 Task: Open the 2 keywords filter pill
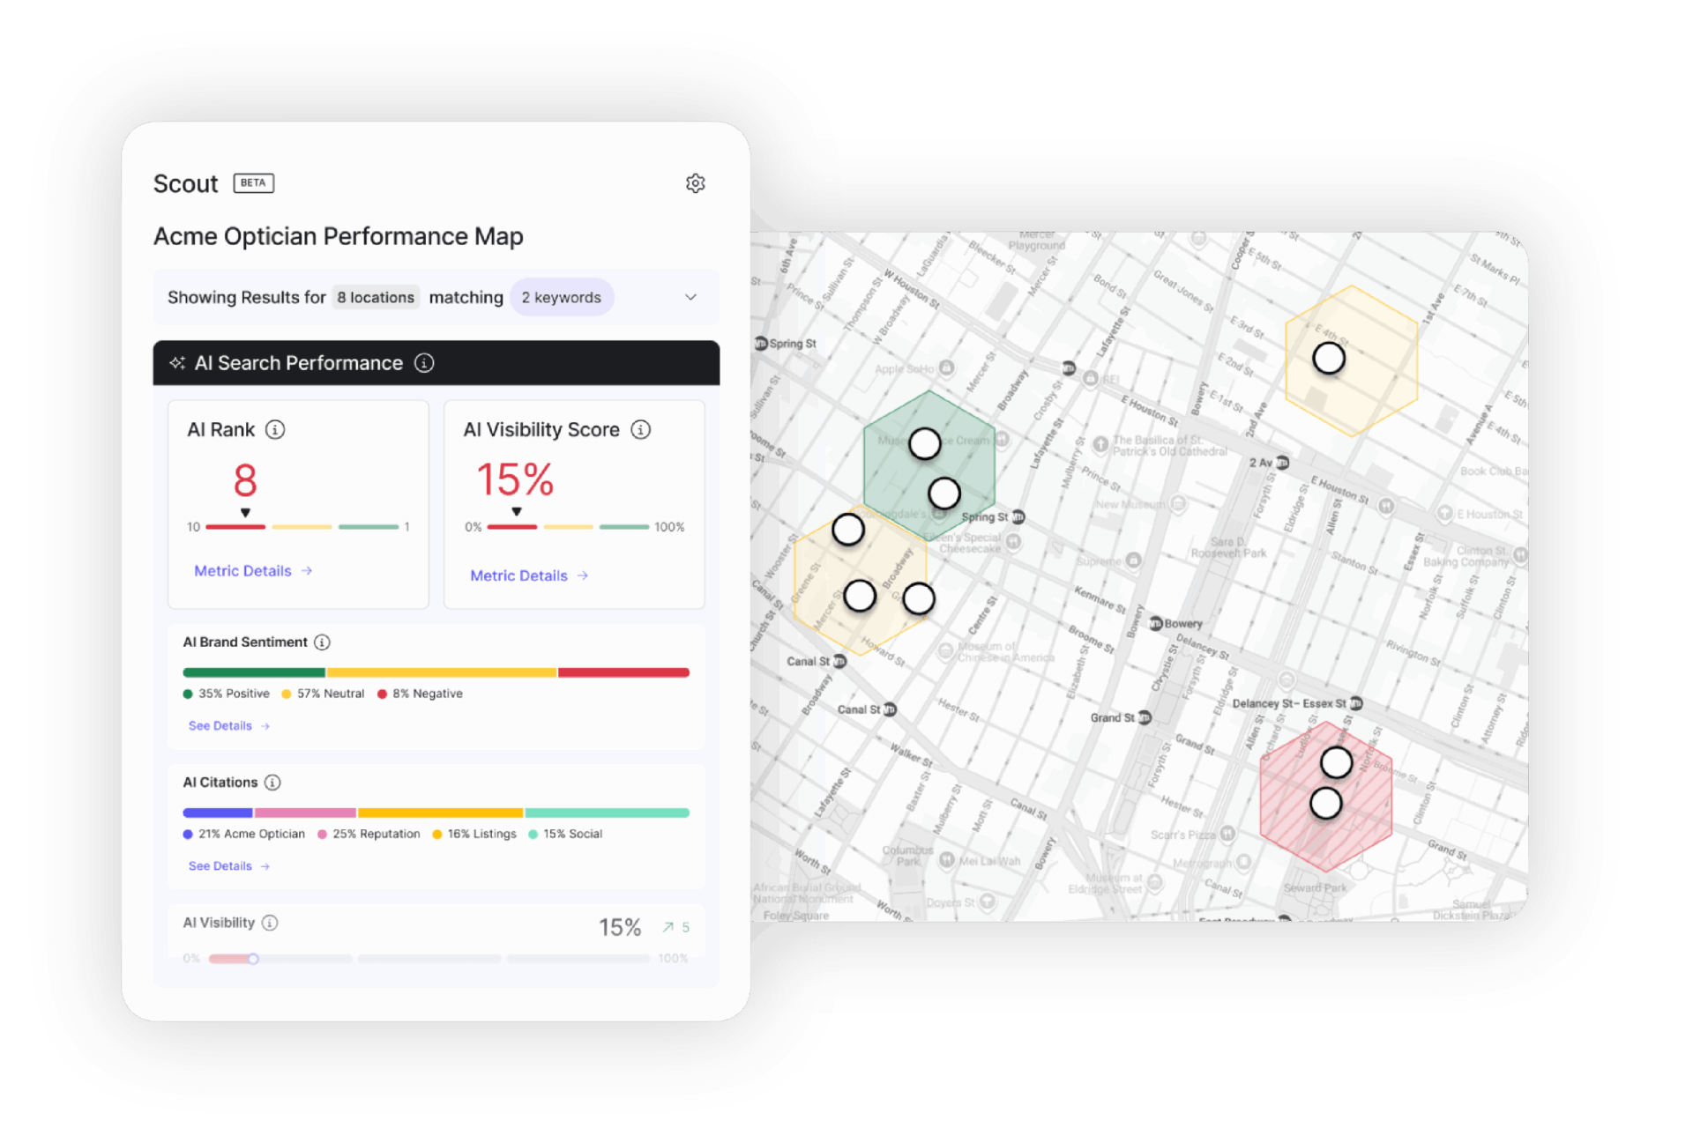562,297
